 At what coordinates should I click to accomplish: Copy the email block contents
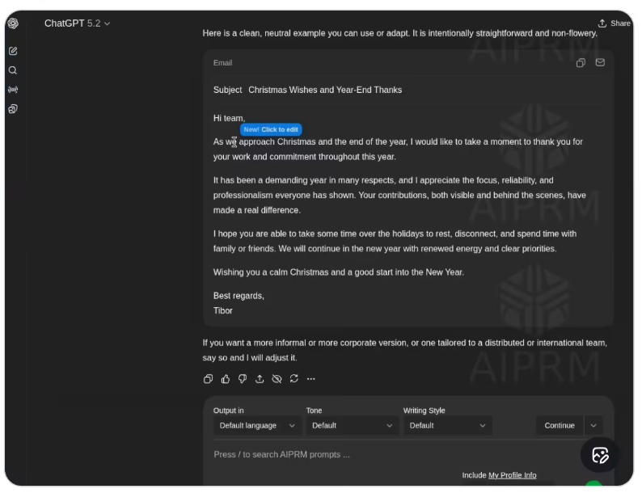[581, 63]
